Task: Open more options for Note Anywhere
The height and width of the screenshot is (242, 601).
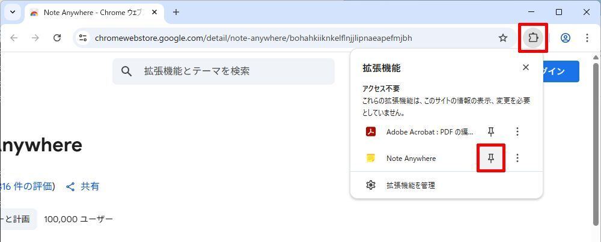Action: pos(517,158)
